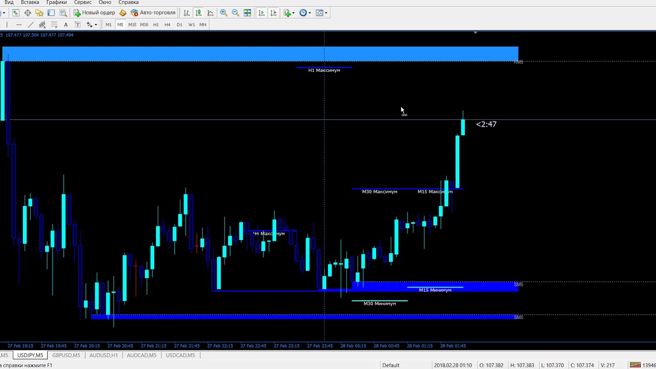Click the Новый ордер button
Viewport: 656px width, 369px height.
pos(94,13)
